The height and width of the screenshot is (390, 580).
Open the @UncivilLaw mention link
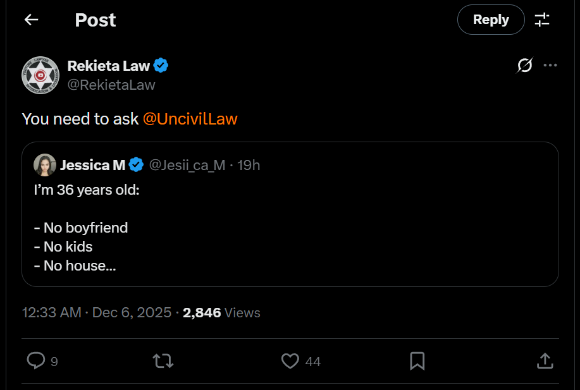pos(190,119)
